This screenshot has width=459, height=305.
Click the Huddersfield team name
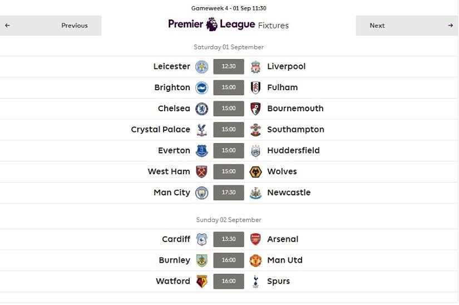coord(294,151)
